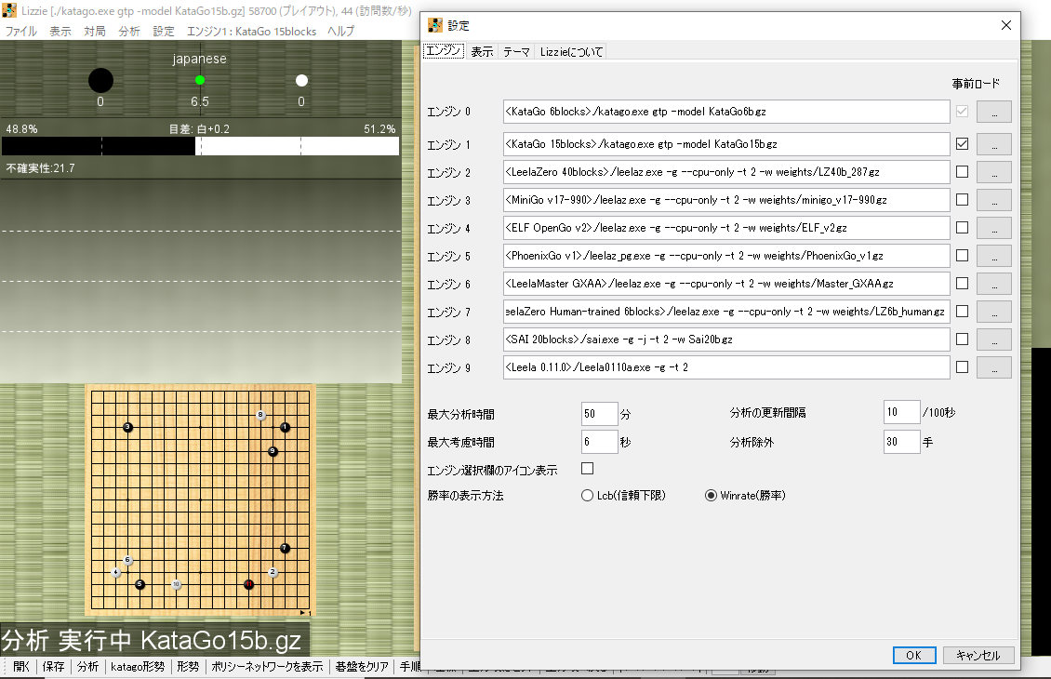Click white stone number 2 on board
1051x679 pixels.
273,572
